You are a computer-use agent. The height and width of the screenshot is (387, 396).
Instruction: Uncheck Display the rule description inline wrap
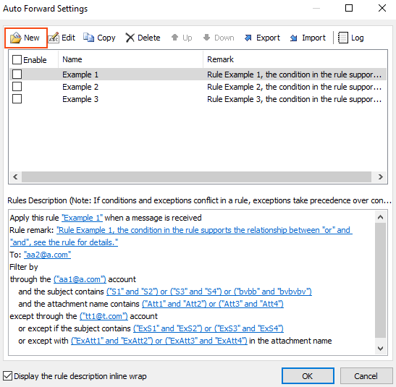pos(7,376)
